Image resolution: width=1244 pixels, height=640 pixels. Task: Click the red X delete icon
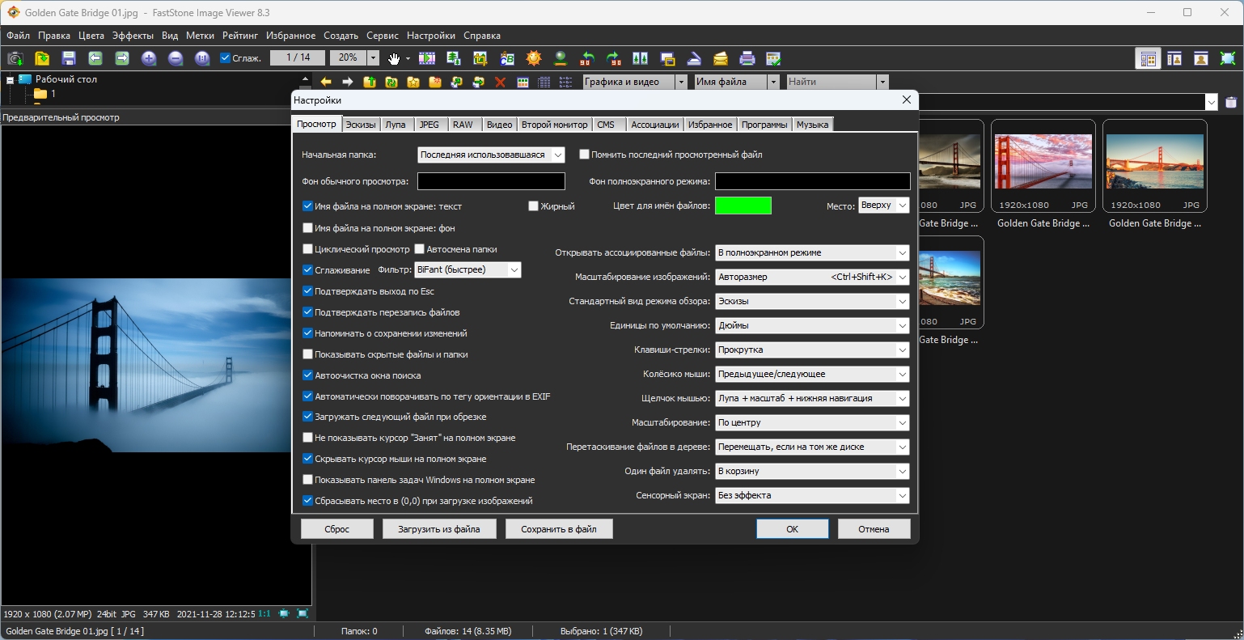point(500,82)
